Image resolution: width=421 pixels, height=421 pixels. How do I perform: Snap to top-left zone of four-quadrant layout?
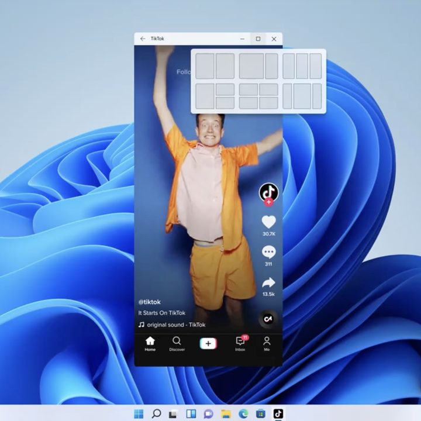[249, 89]
